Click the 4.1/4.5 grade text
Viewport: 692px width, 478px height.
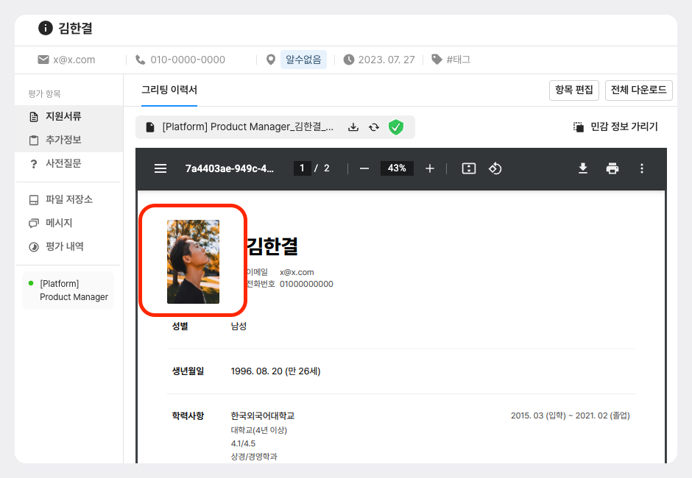tap(243, 443)
